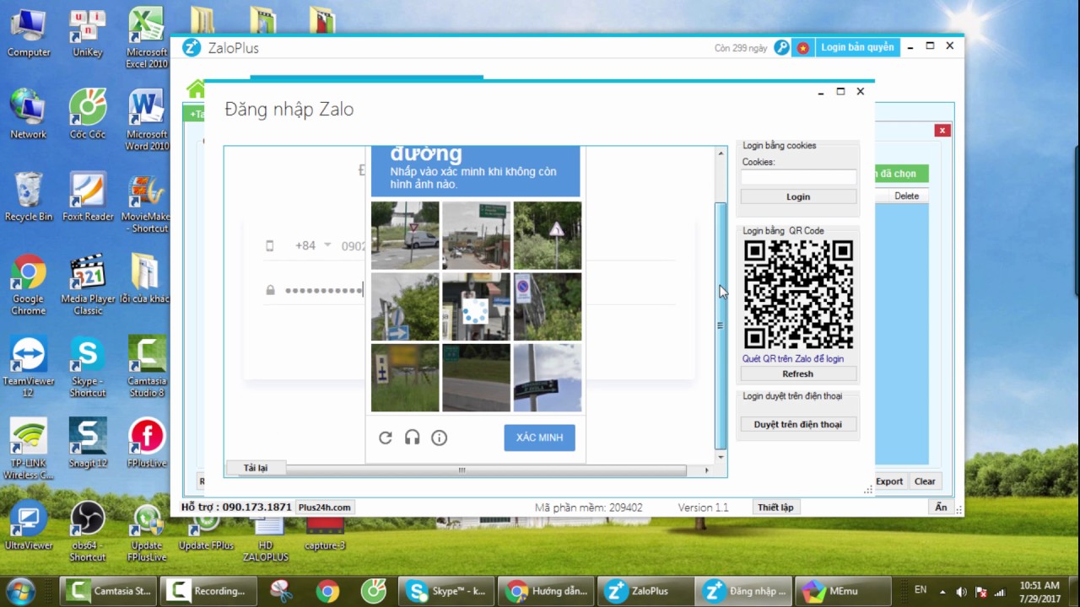Click the Thiết lập settings button
The image size is (1080, 607).
coord(775,508)
